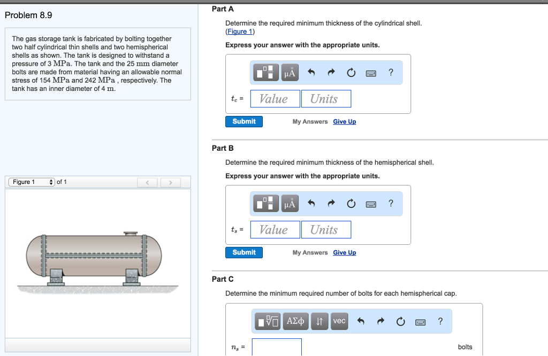Image resolution: width=548 pixels, height=356 pixels.
Task: Open the keyboard shortcuts icon in Part C
Action: point(420,321)
